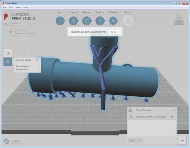Open the Export step icon

point(128,21)
